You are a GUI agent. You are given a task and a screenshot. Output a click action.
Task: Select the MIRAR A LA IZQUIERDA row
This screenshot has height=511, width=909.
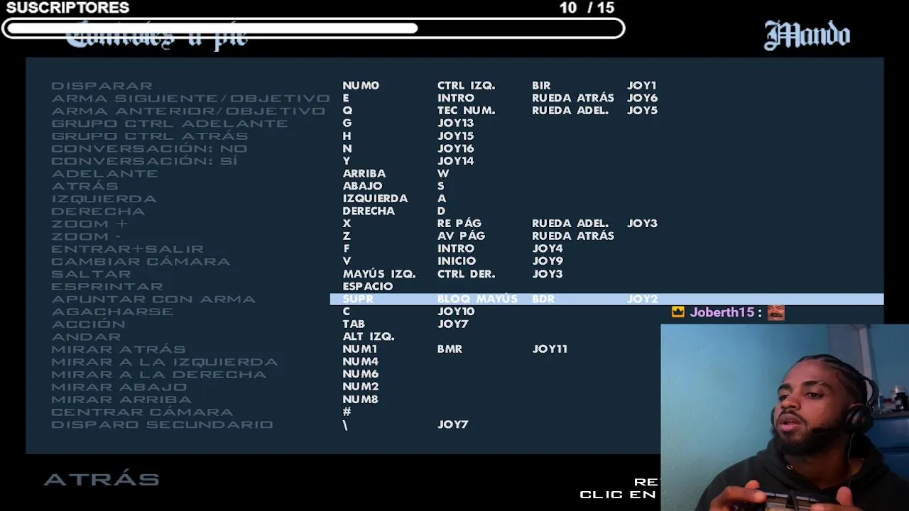click(x=165, y=362)
